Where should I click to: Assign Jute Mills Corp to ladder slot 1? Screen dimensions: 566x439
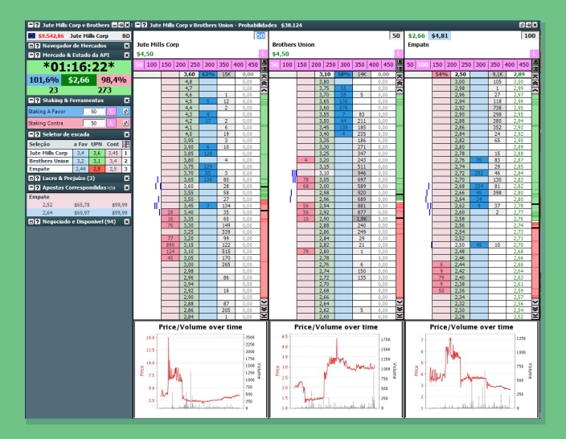point(126,153)
